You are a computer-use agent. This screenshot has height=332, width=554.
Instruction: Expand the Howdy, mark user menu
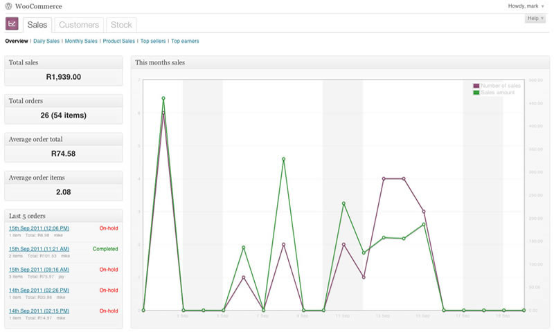526,6
